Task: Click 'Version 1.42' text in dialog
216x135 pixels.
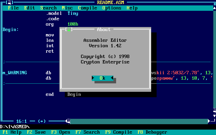Action: click(105, 46)
